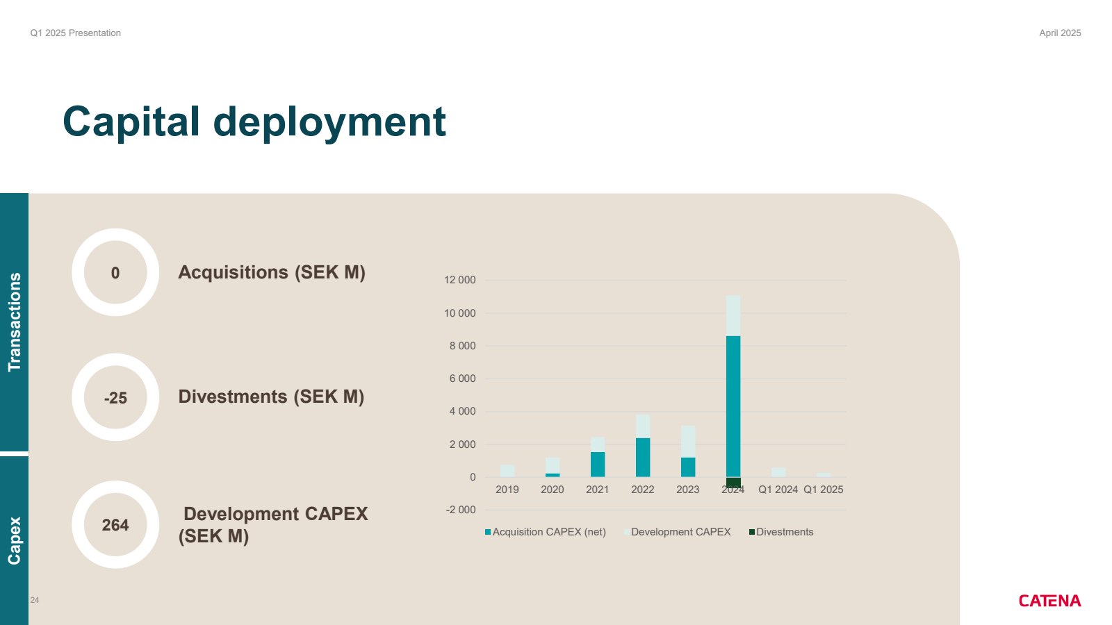Click the dark green 2024 divestments bar
The image size is (1112, 625).
[733, 483]
